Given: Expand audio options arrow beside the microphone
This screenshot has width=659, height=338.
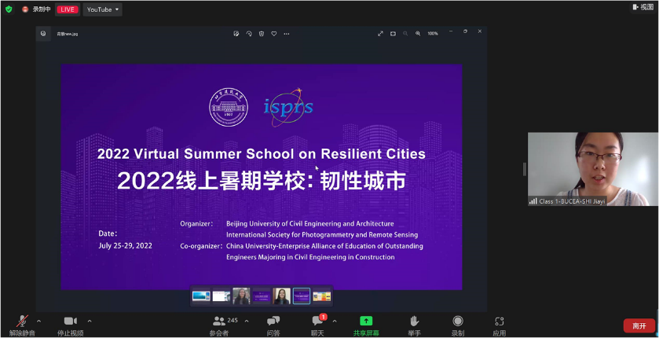Looking at the screenshot, I should point(39,321).
